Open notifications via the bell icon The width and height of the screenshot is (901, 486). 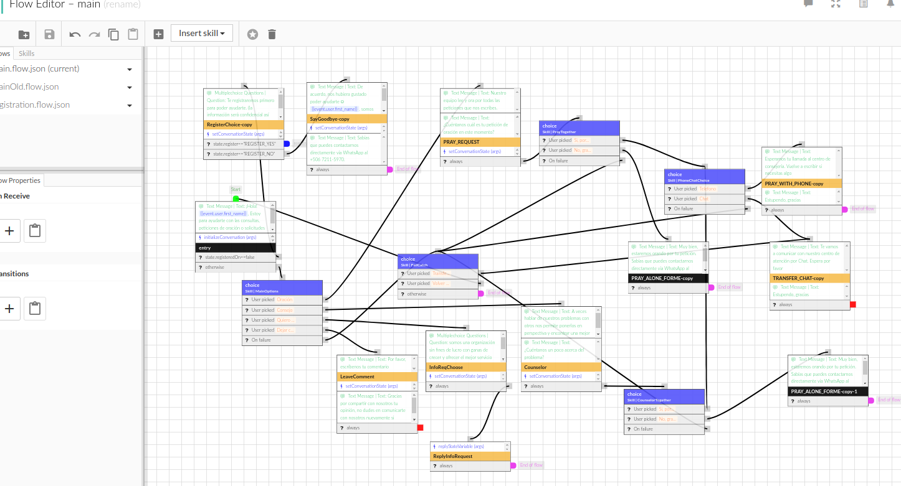pyautogui.click(x=890, y=3)
